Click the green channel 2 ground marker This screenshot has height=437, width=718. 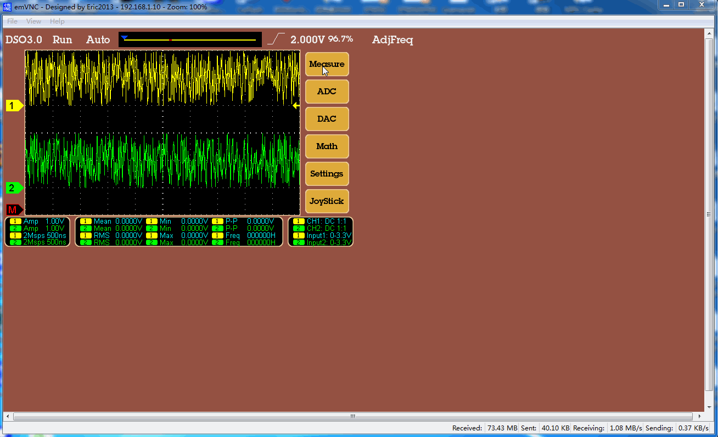tap(15, 188)
